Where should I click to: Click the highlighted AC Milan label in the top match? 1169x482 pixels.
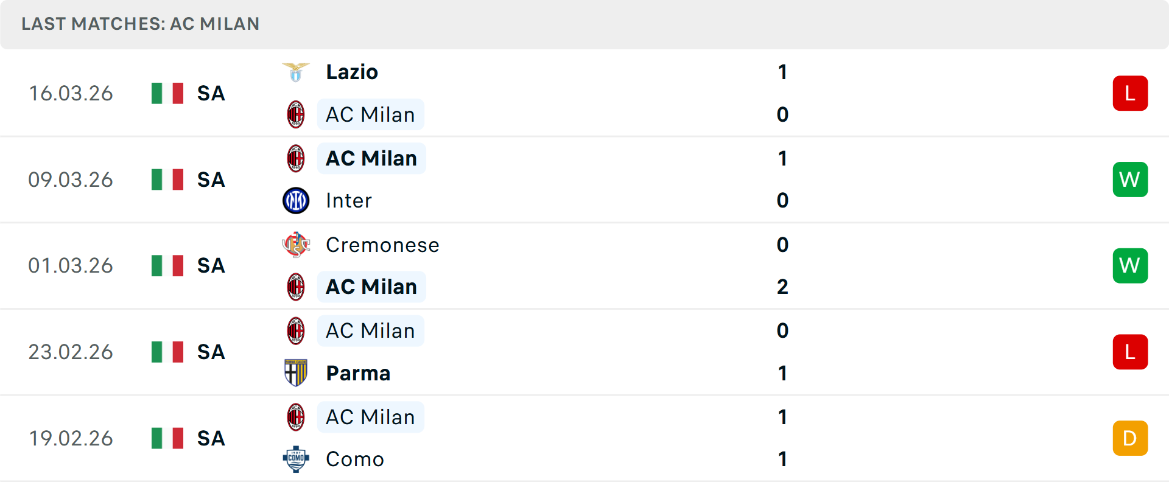tap(370, 114)
